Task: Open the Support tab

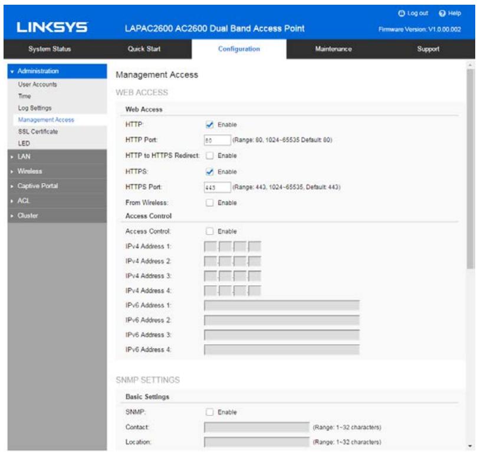Action: click(428, 49)
